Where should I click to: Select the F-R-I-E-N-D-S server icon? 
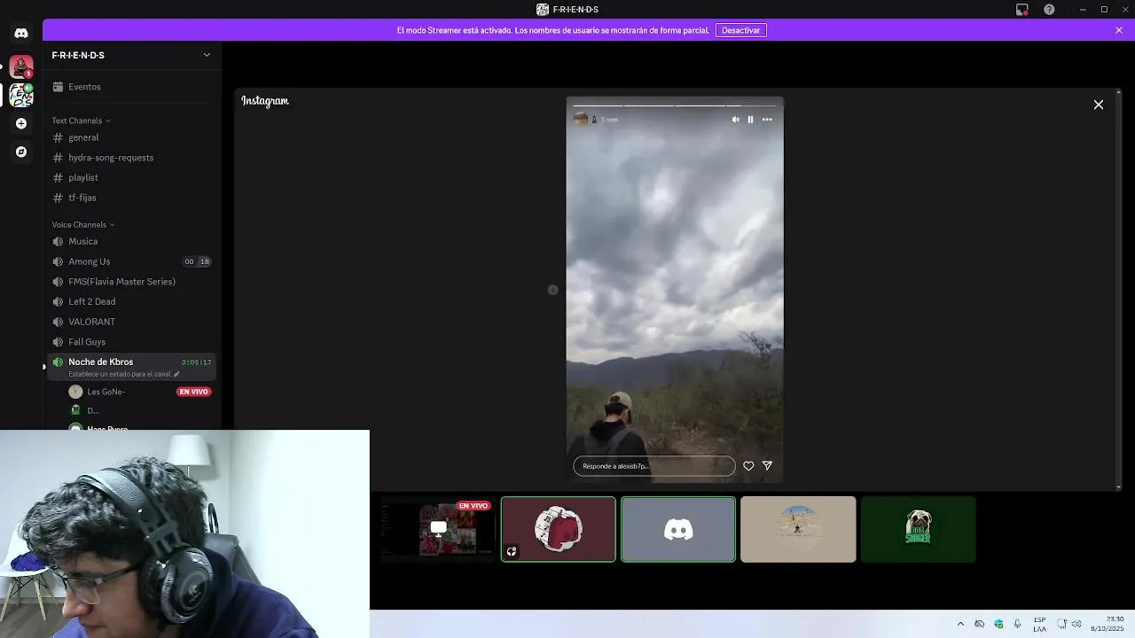click(x=21, y=95)
